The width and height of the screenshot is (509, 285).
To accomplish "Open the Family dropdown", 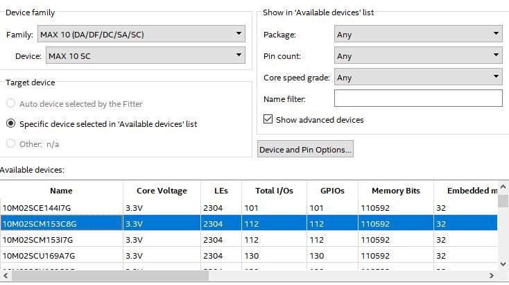I will click(141, 34).
